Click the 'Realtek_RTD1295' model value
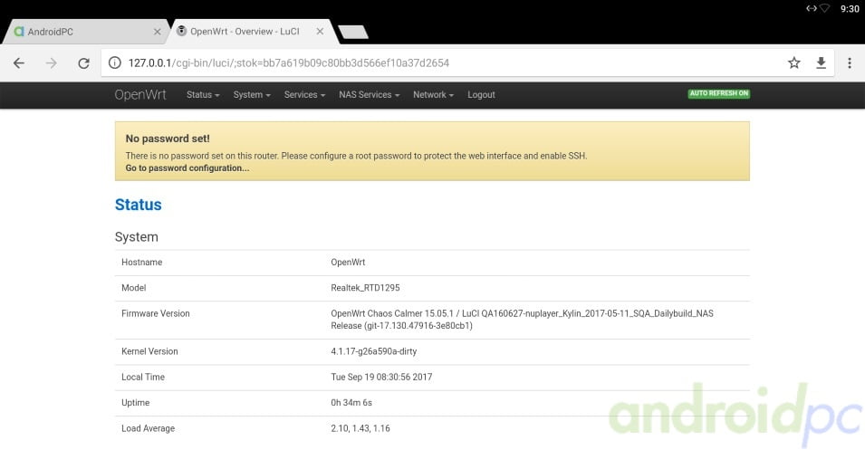Image resolution: width=865 pixels, height=450 pixels. point(365,288)
